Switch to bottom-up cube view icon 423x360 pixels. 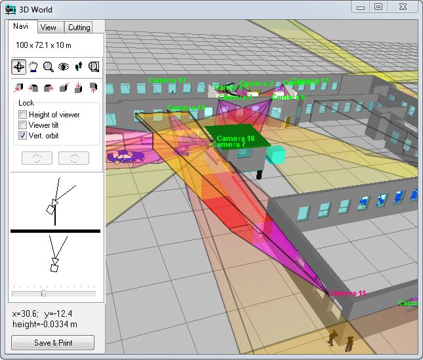(94, 87)
